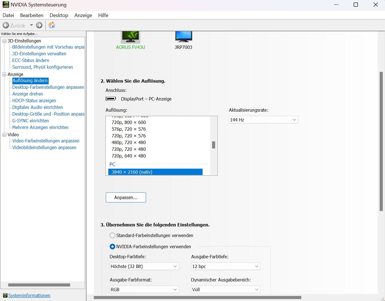Open ECC-Status ändern
This screenshot has height=301, width=385.
(31, 60)
